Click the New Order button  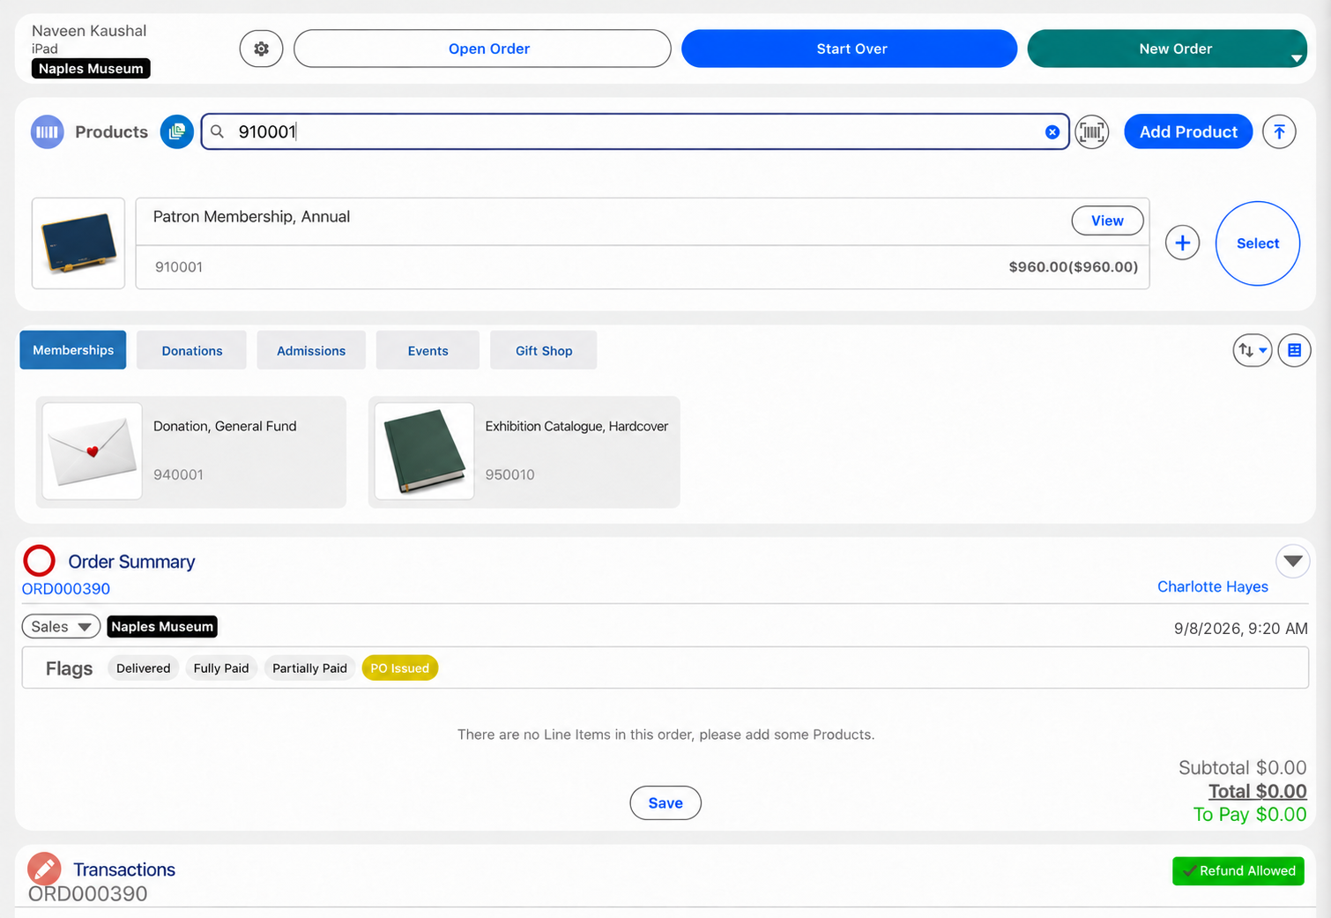point(1167,49)
